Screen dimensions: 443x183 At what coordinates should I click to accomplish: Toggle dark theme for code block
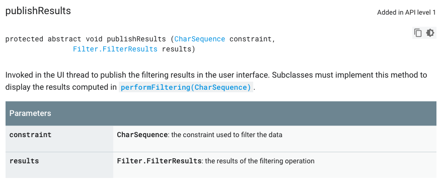(430, 33)
